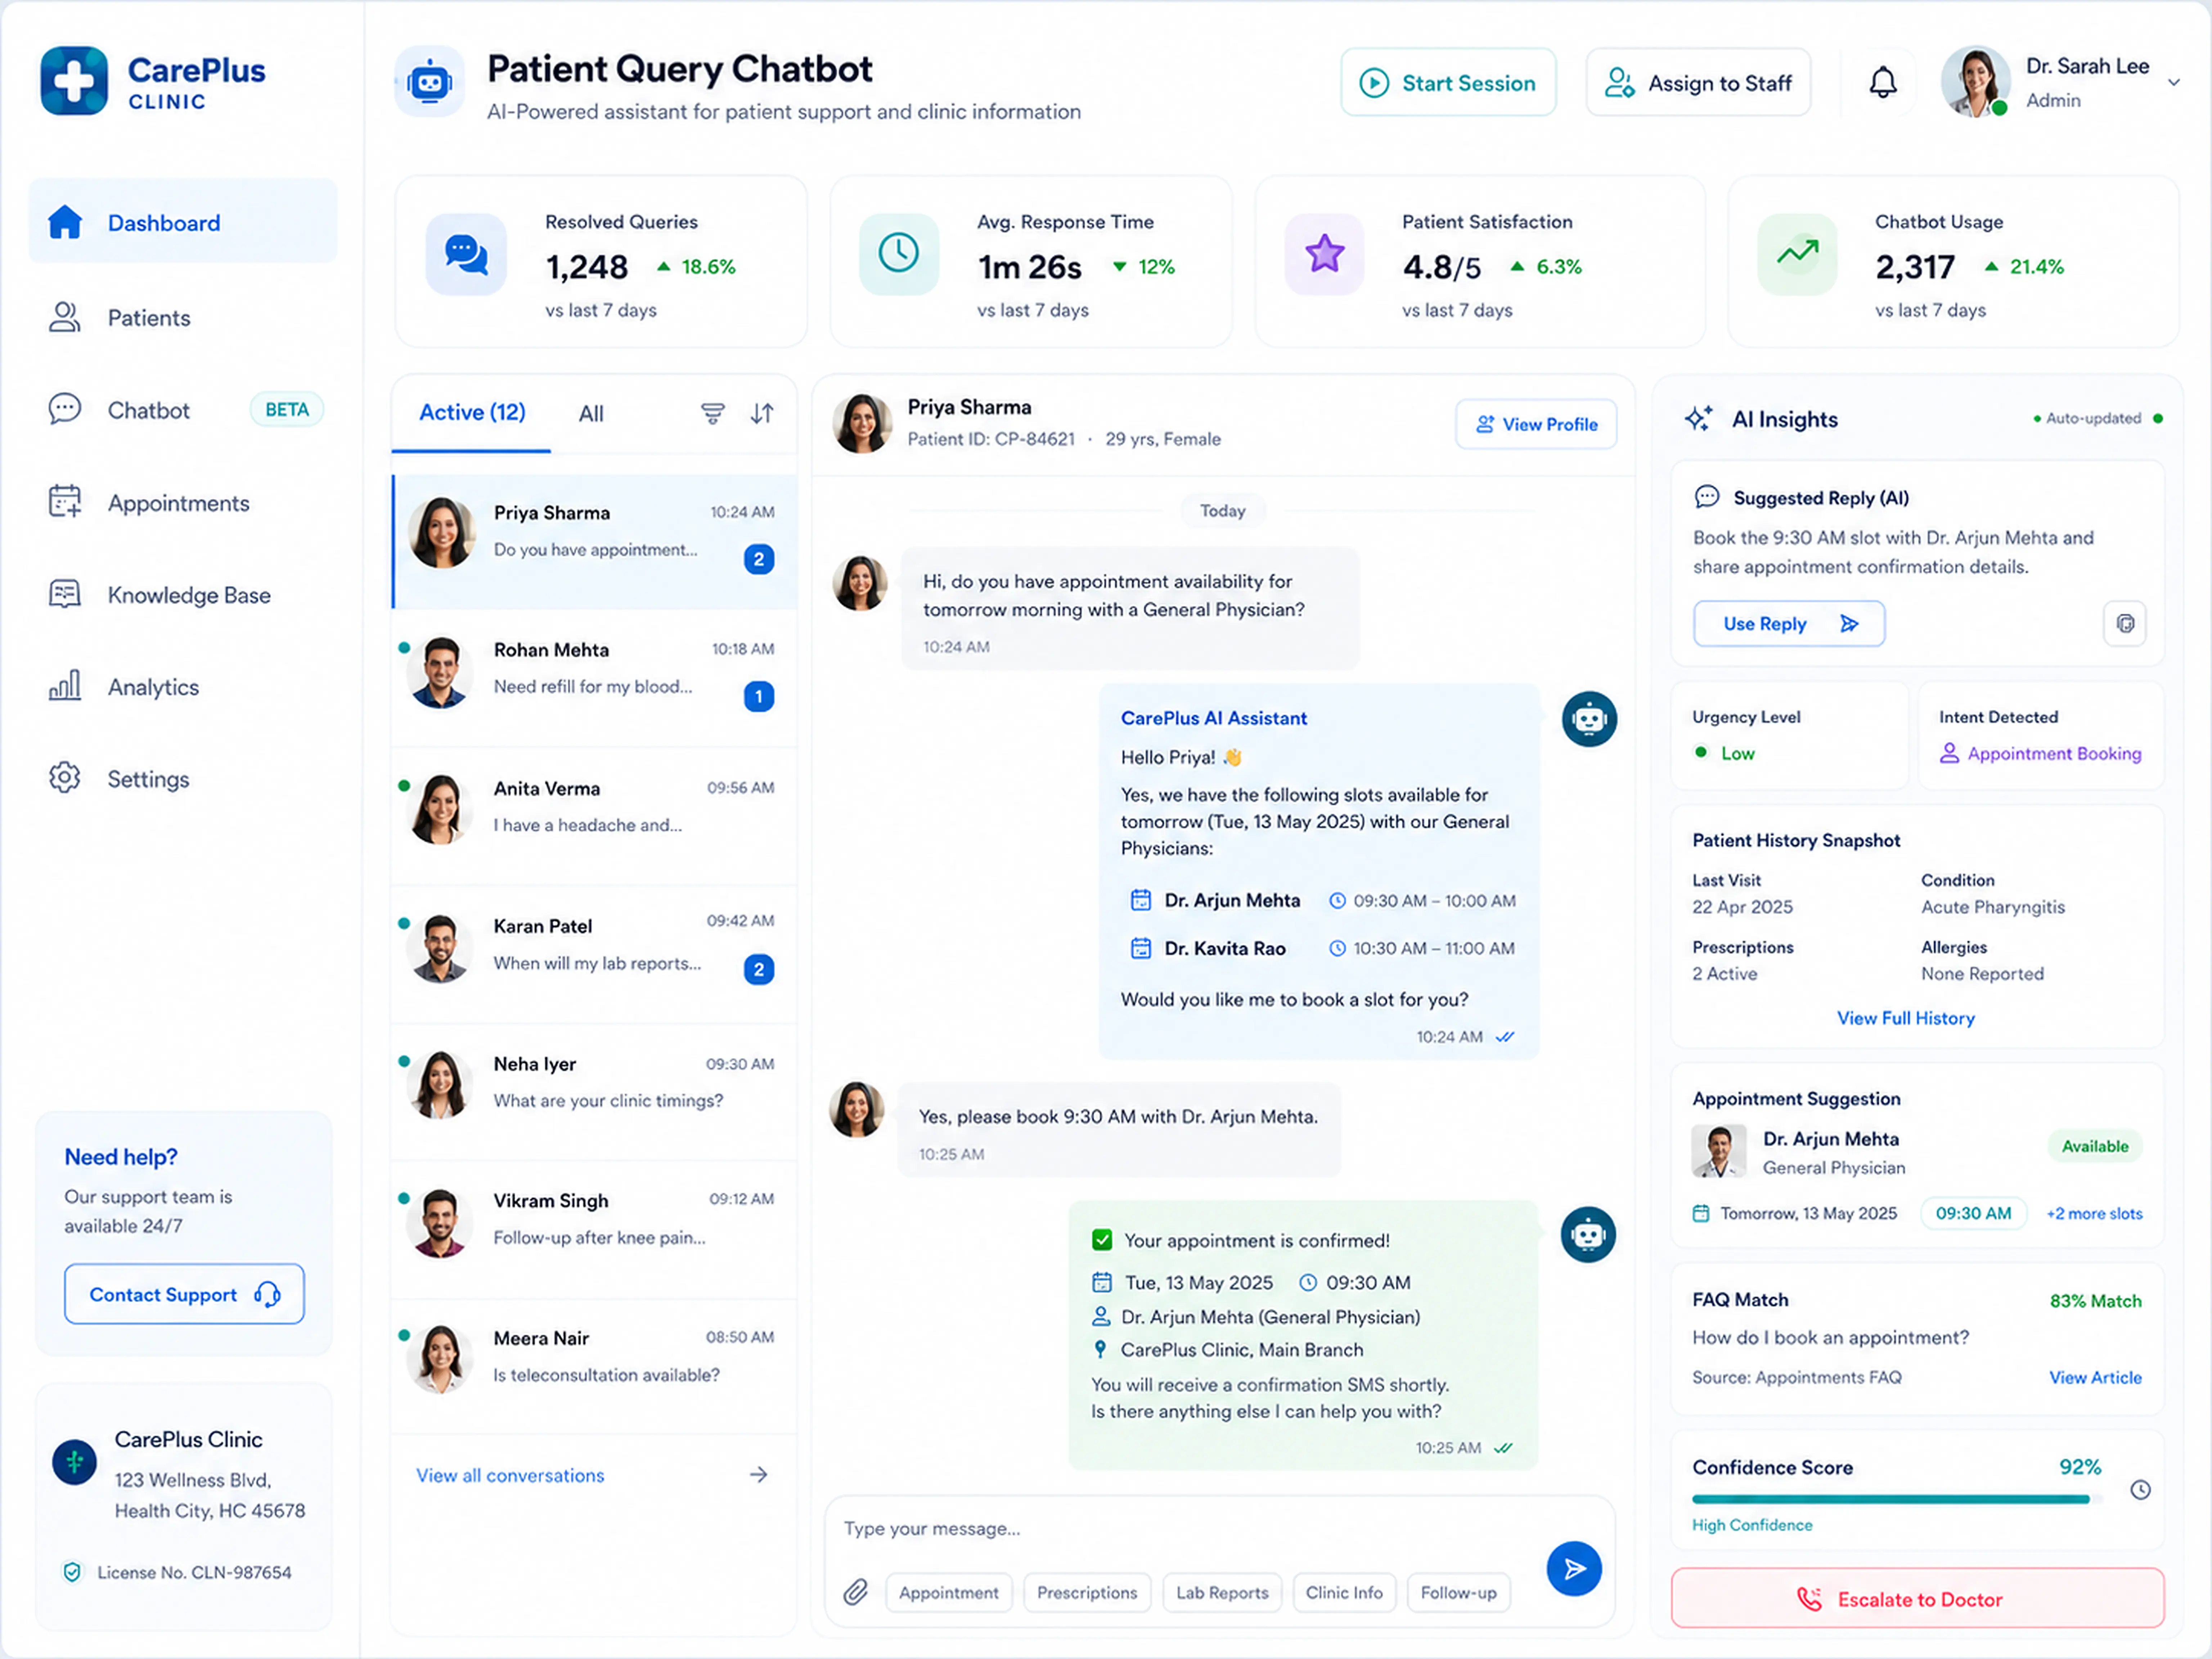The height and width of the screenshot is (1659, 2212).
Task: Click Dr. Arjun Mehta's photo in Appointment Suggestion
Action: (x=1719, y=1151)
